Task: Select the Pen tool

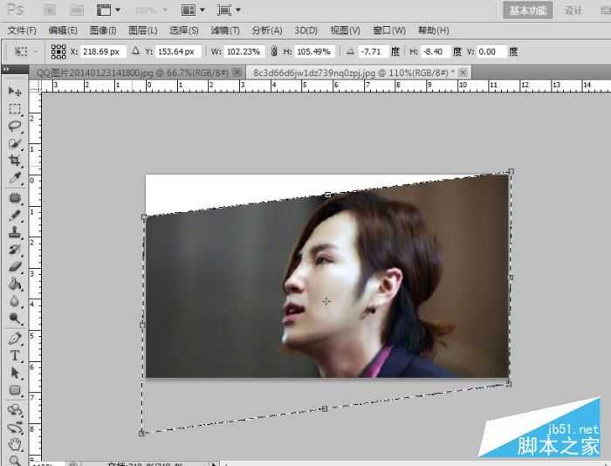Action: click(x=15, y=339)
